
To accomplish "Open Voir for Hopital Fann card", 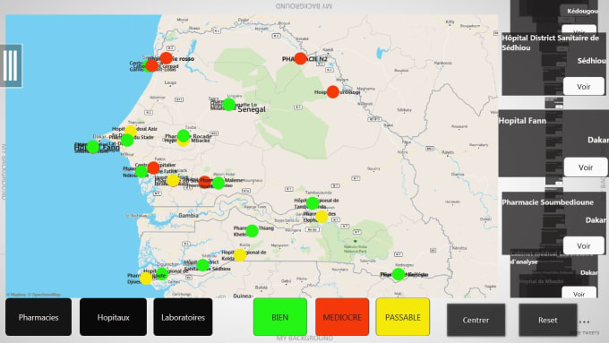I will [x=586, y=167].
